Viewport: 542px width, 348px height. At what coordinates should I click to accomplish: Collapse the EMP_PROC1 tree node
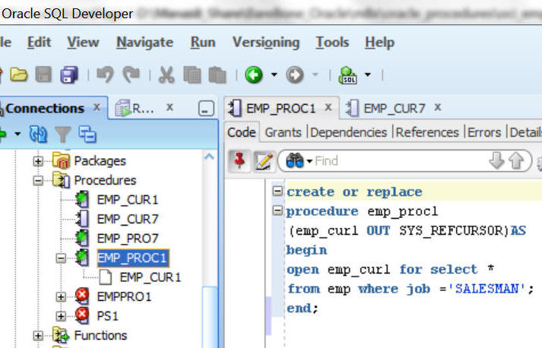point(61,258)
